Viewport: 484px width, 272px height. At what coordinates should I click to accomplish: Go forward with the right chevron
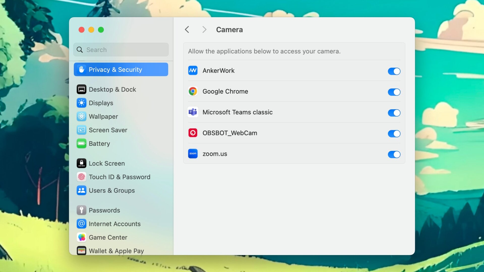click(204, 30)
